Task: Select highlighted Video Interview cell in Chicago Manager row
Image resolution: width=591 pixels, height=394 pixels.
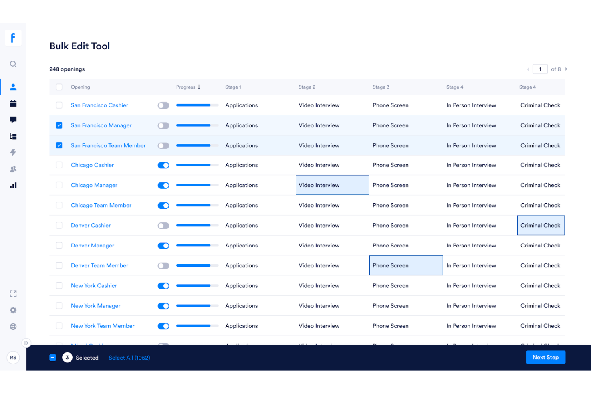Action: (x=332, y=185)
